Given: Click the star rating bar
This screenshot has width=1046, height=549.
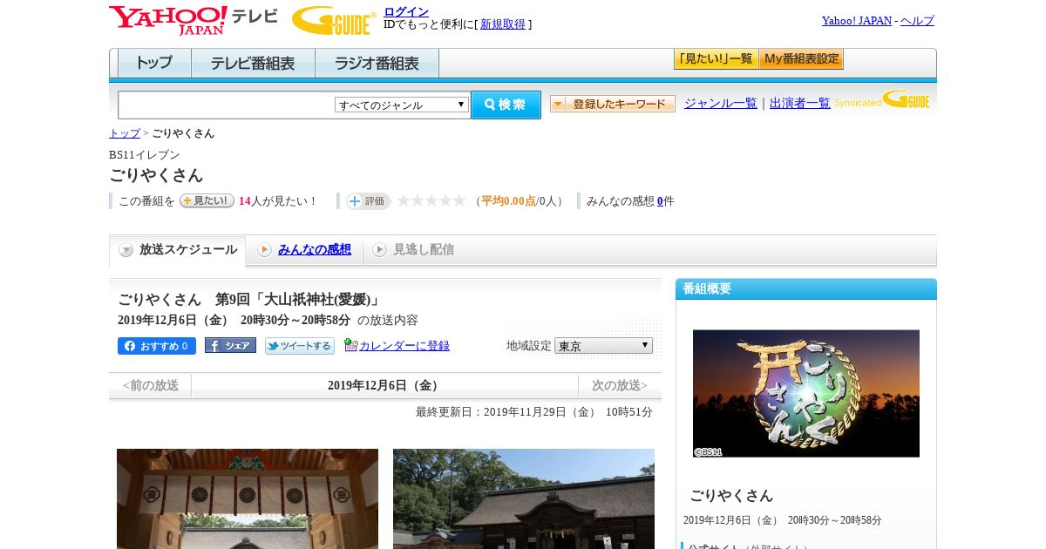Looking at the screenshot, I should coord(431,201).
